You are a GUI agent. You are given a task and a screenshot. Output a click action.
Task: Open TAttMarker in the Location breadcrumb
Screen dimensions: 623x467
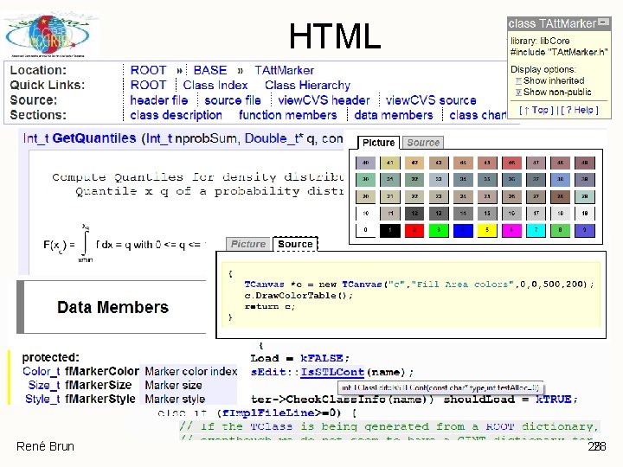click(284, 70)
